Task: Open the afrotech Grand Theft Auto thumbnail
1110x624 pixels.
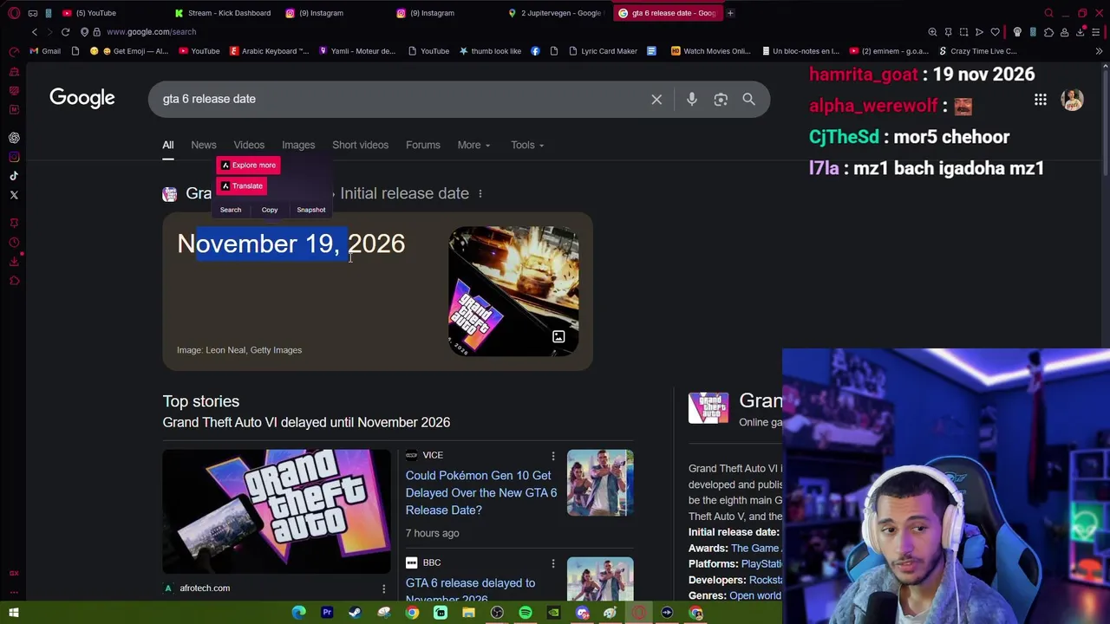Action: [x=277, y=511]
